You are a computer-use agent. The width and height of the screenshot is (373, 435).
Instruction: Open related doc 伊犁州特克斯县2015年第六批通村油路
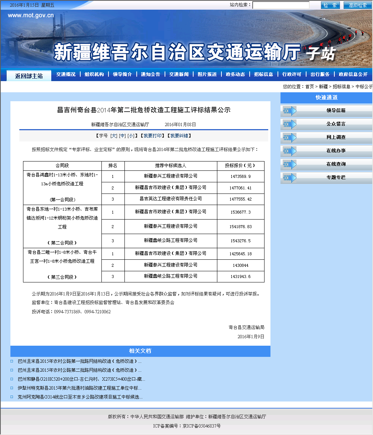[x=80, y=388]
